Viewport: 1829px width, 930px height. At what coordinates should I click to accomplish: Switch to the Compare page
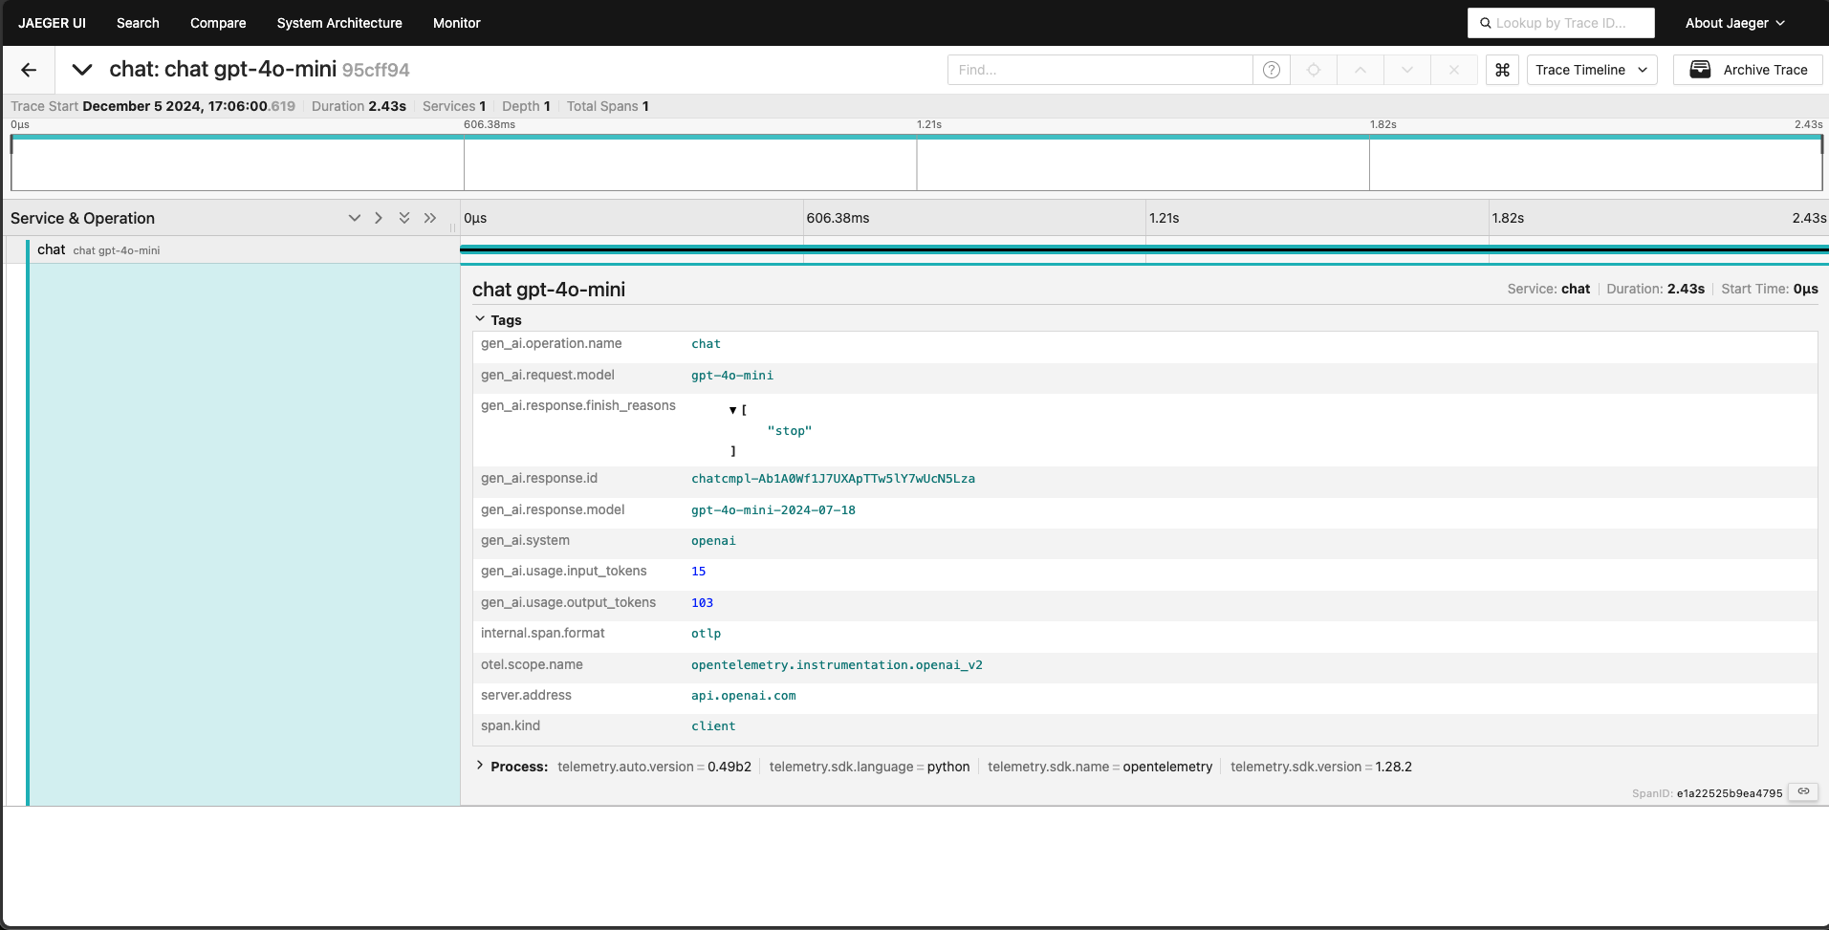217,22
